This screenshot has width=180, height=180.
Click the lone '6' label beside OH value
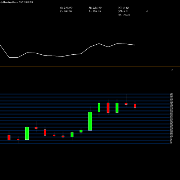147,12
